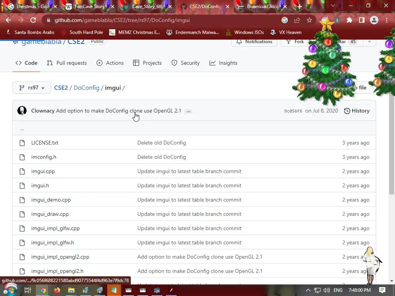Go to CSE2 root in breadcrumb
Viewport: 395px width, 296px height.
tap(61, 87)
